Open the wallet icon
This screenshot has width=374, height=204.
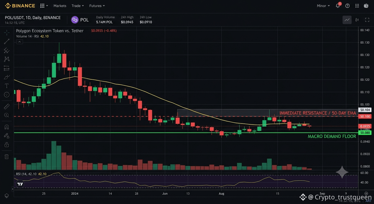click(x=366, y=6)
